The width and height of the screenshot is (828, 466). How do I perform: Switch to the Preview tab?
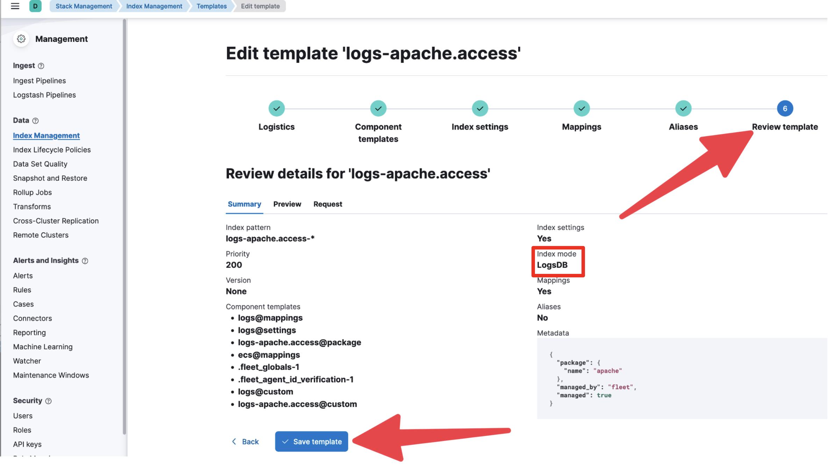click(x=287, y=204)
